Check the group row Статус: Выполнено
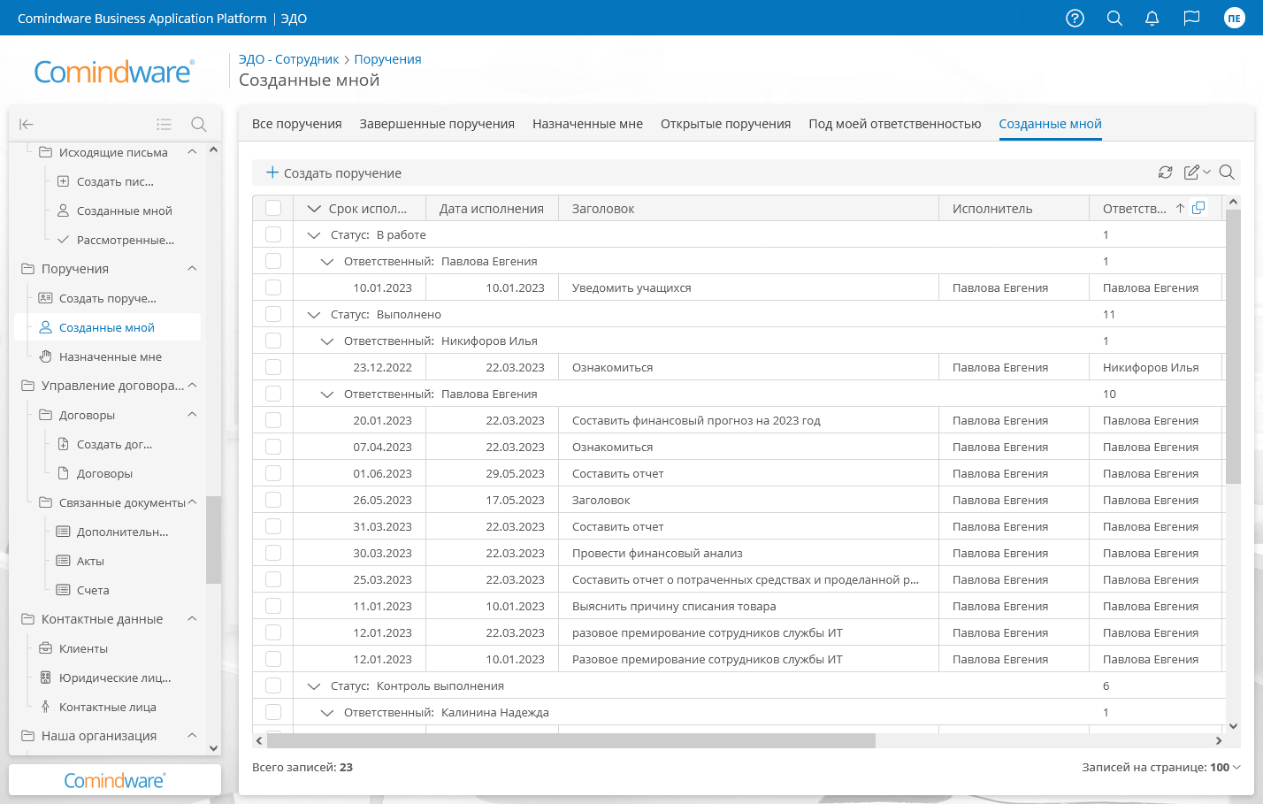Viewport: 1263px width, 804px height. tap(273, 314)
